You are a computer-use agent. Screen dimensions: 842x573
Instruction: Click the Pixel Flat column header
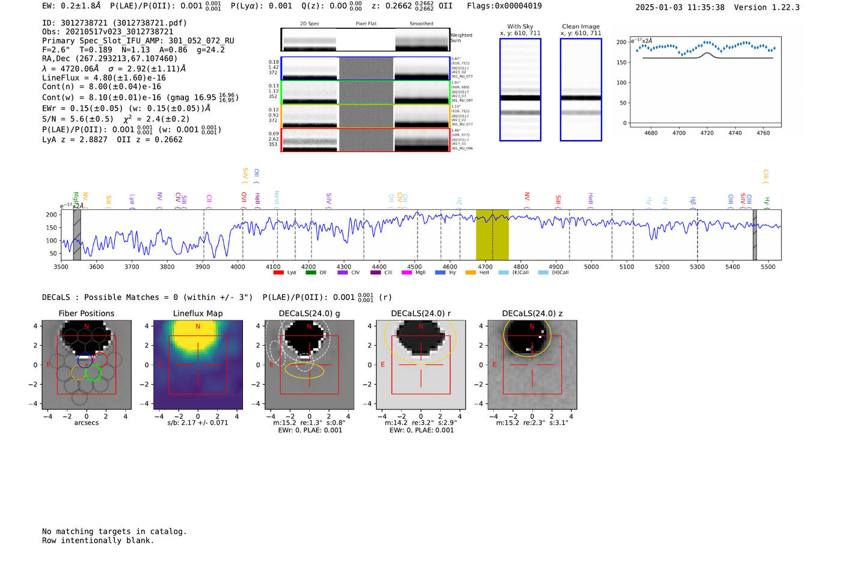tap(366, 24)
